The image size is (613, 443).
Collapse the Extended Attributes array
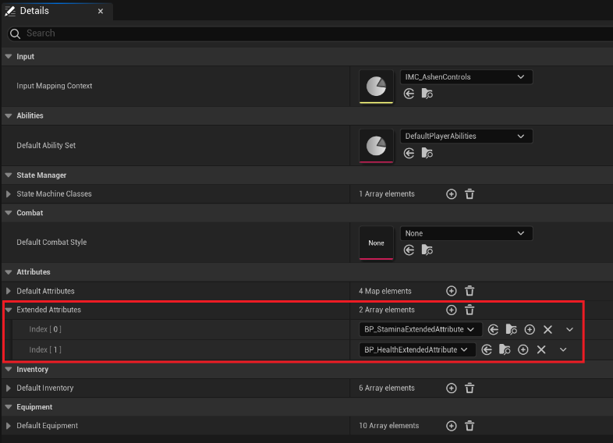[x=9, y=310]
